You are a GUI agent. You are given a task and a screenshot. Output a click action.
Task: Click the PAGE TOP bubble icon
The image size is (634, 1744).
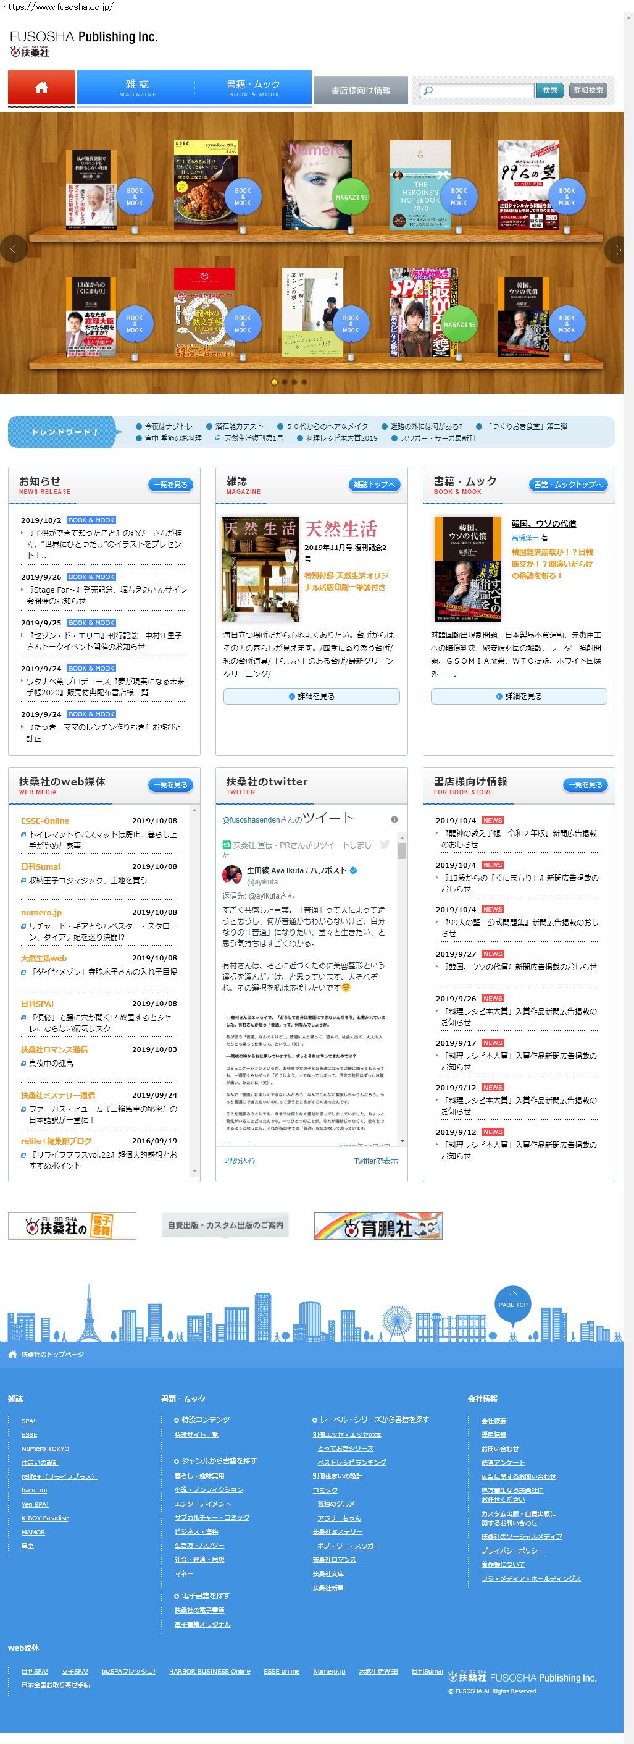pos(512,1303)
